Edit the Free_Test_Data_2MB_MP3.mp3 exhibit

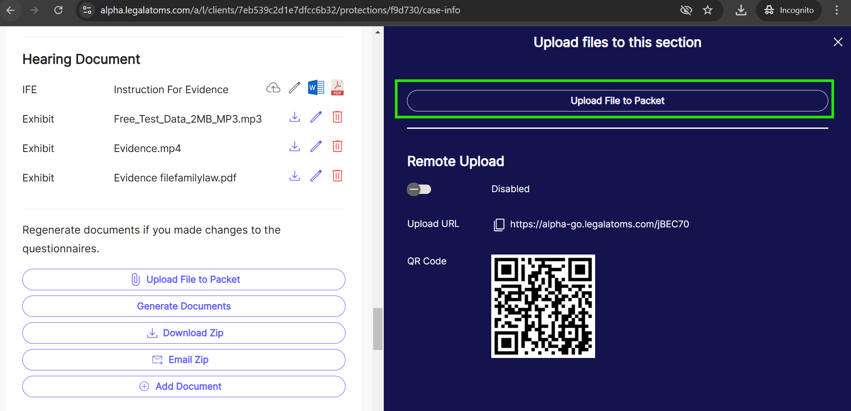point(316,117)
